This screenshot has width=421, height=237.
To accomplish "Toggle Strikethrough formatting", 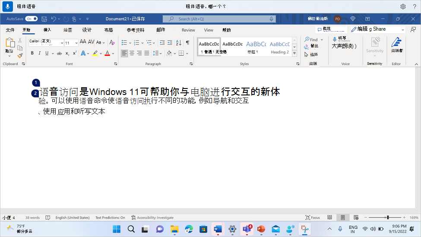I will [x=59, y=54].
